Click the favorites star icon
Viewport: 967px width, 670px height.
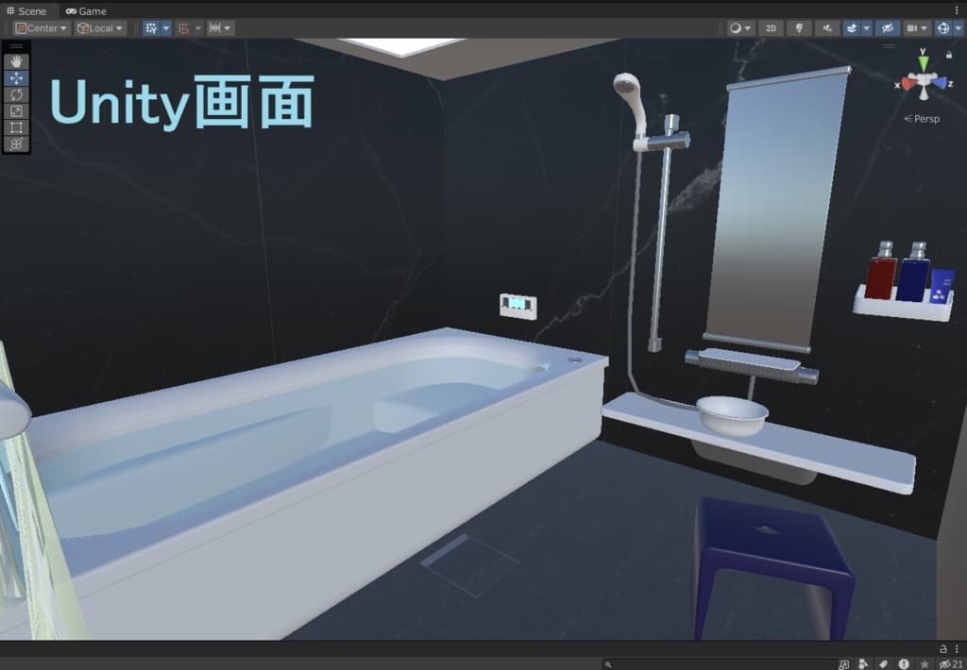coord(924,663)
